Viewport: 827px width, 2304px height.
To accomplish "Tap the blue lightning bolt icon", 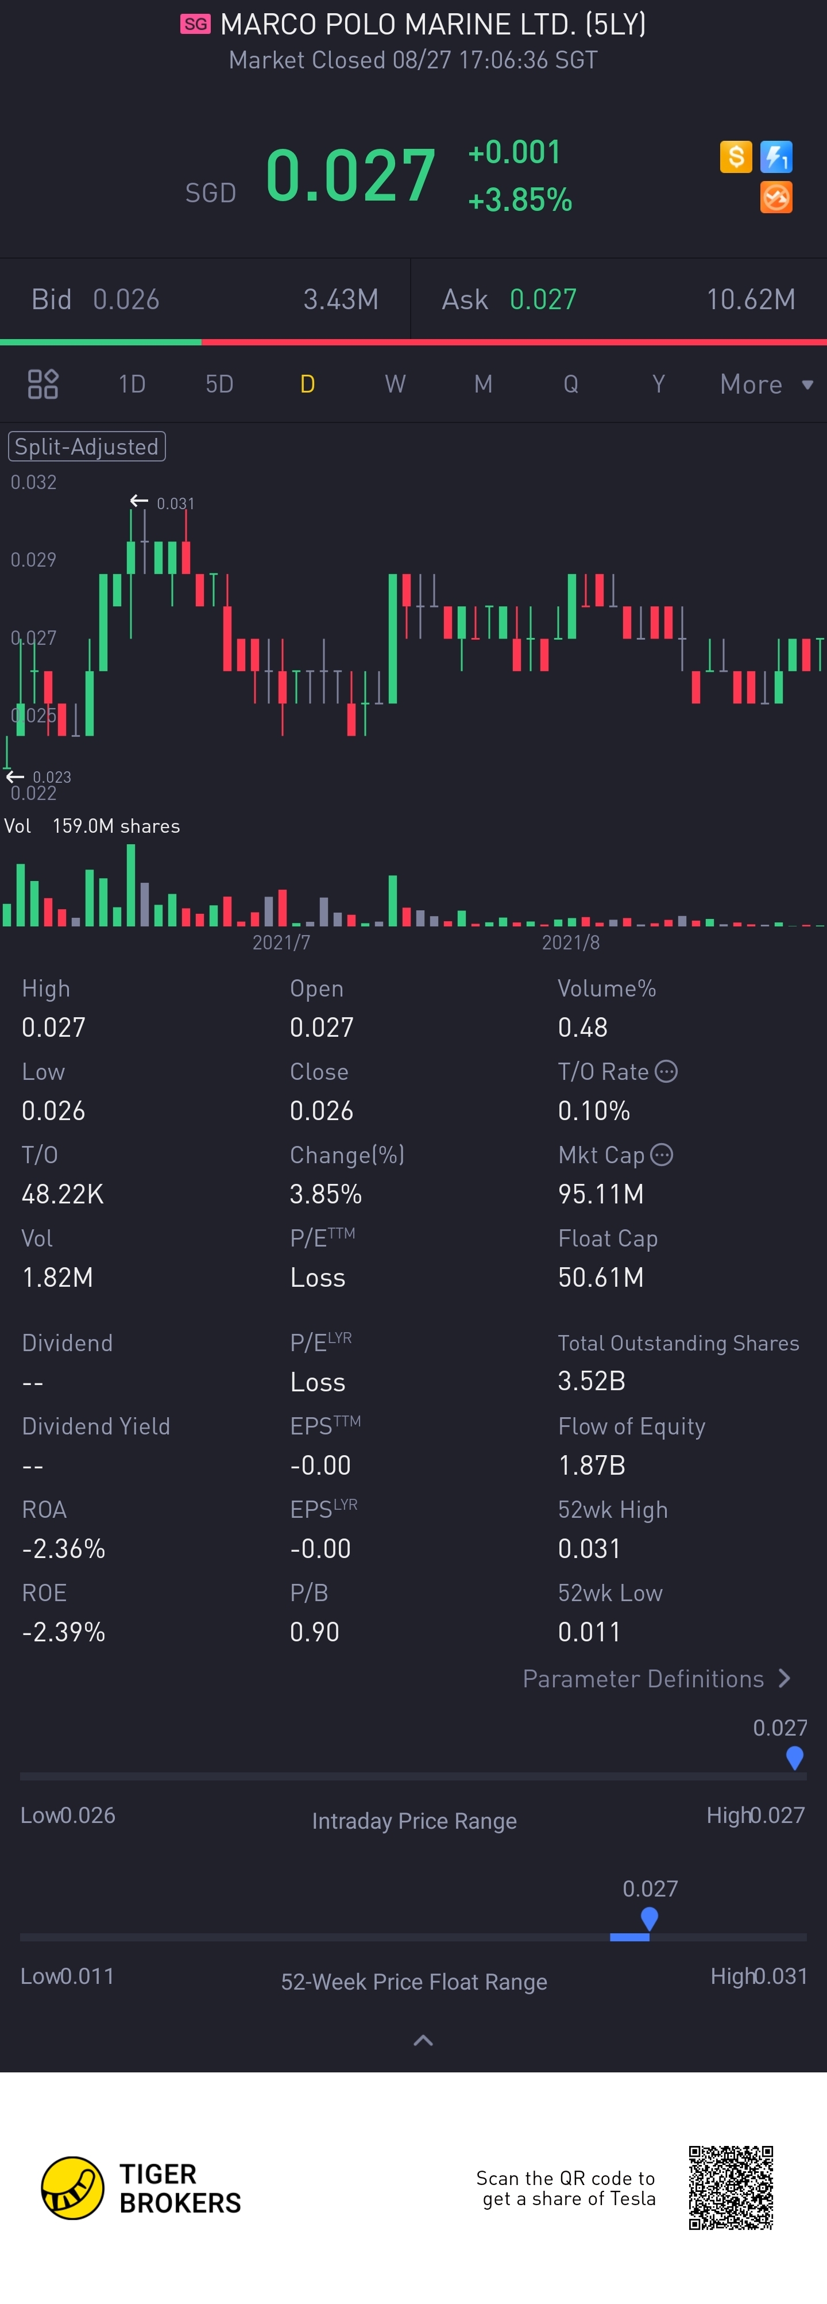I will point(776,157).
